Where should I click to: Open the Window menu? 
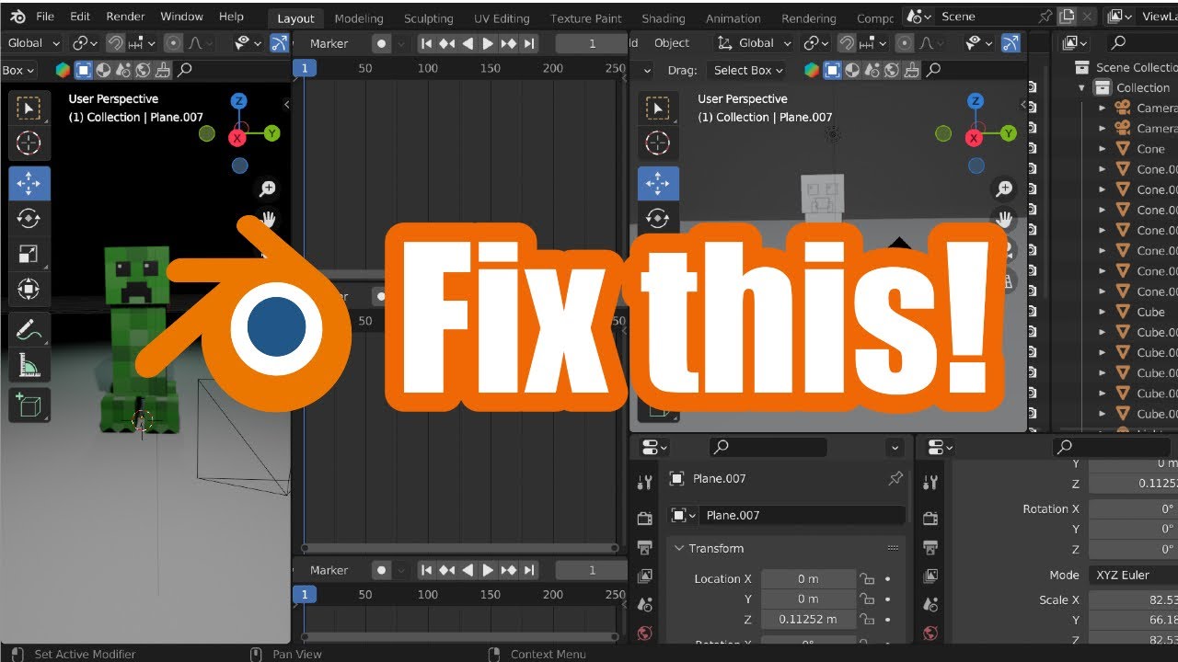pyautogui.click(x=182, y=17)
